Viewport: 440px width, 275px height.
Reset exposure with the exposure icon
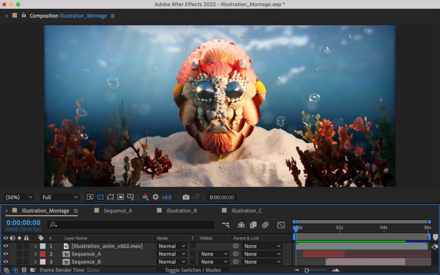point(156,197)
